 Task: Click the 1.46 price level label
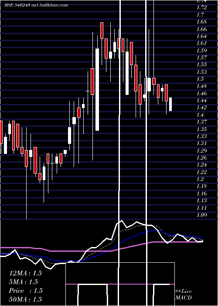pyautogui.click(x=201, y=93)
